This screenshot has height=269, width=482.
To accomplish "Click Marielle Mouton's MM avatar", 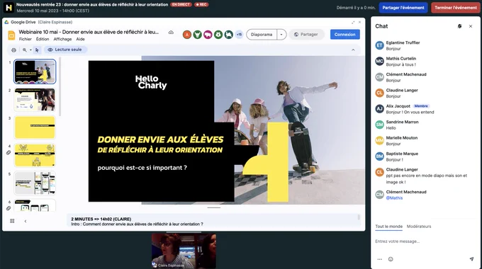I will [x=380, y=141].
